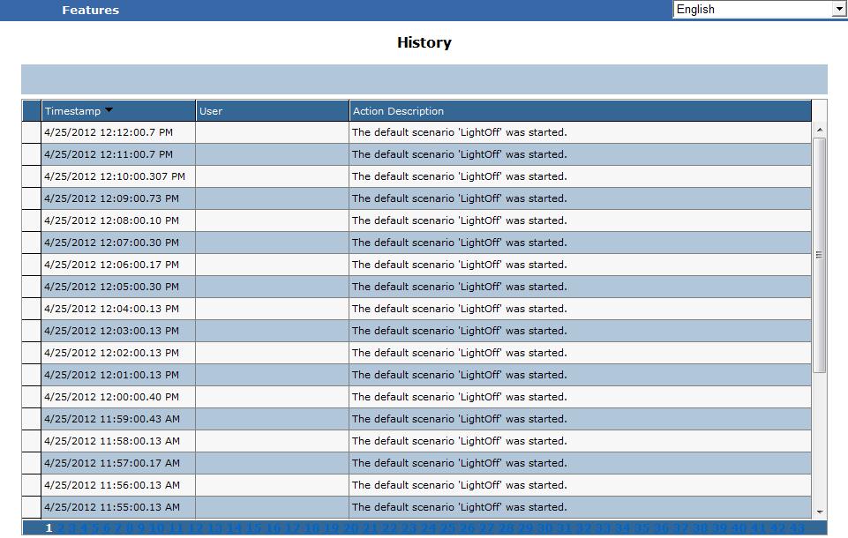Image resolution: width=848 pixels, height=538 pixels.
Task: Click the 4/25/2012 12:09:00.73 PM timestamp cell
Action: [111, 198]
